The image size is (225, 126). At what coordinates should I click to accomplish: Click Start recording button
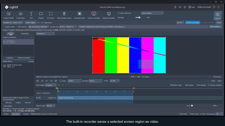(x=193, y=22)
